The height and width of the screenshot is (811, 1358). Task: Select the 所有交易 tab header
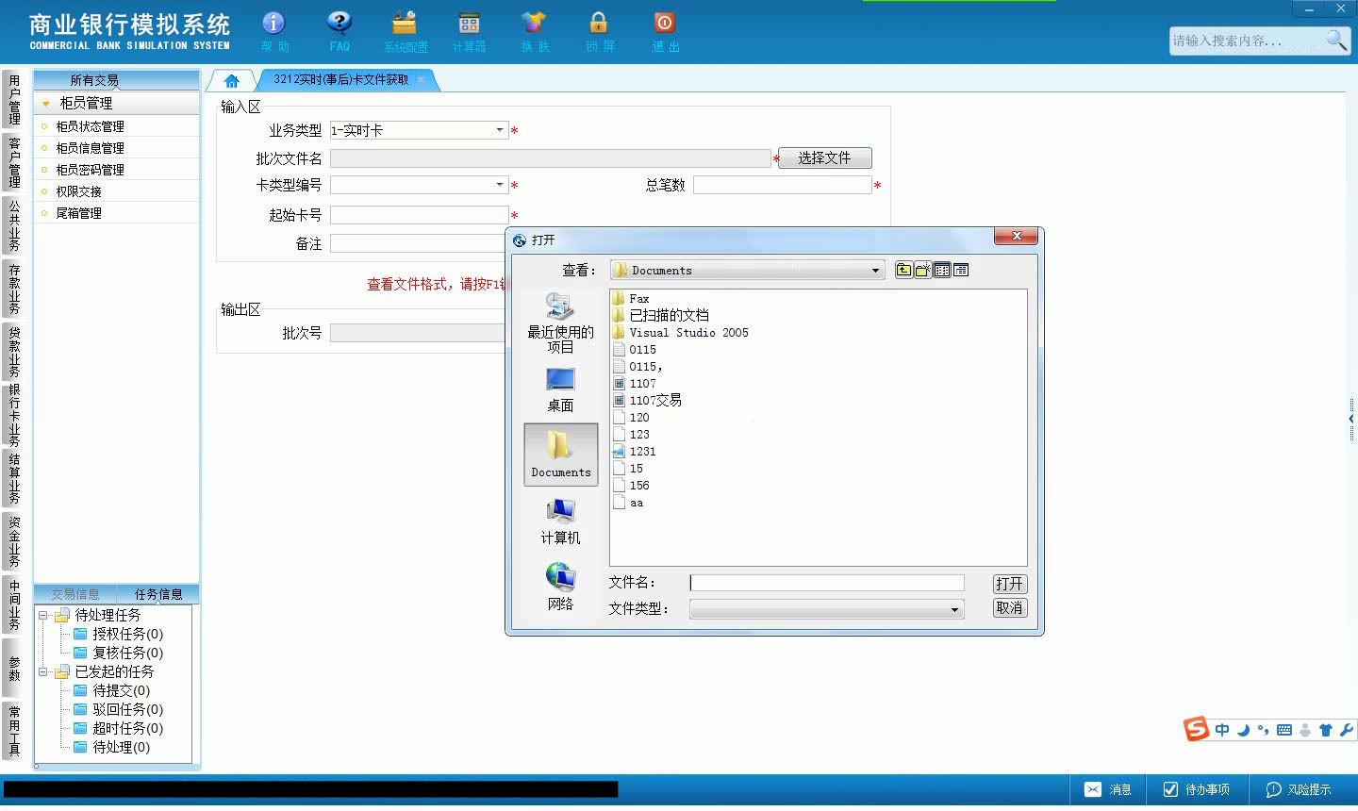tap(94, 80)
